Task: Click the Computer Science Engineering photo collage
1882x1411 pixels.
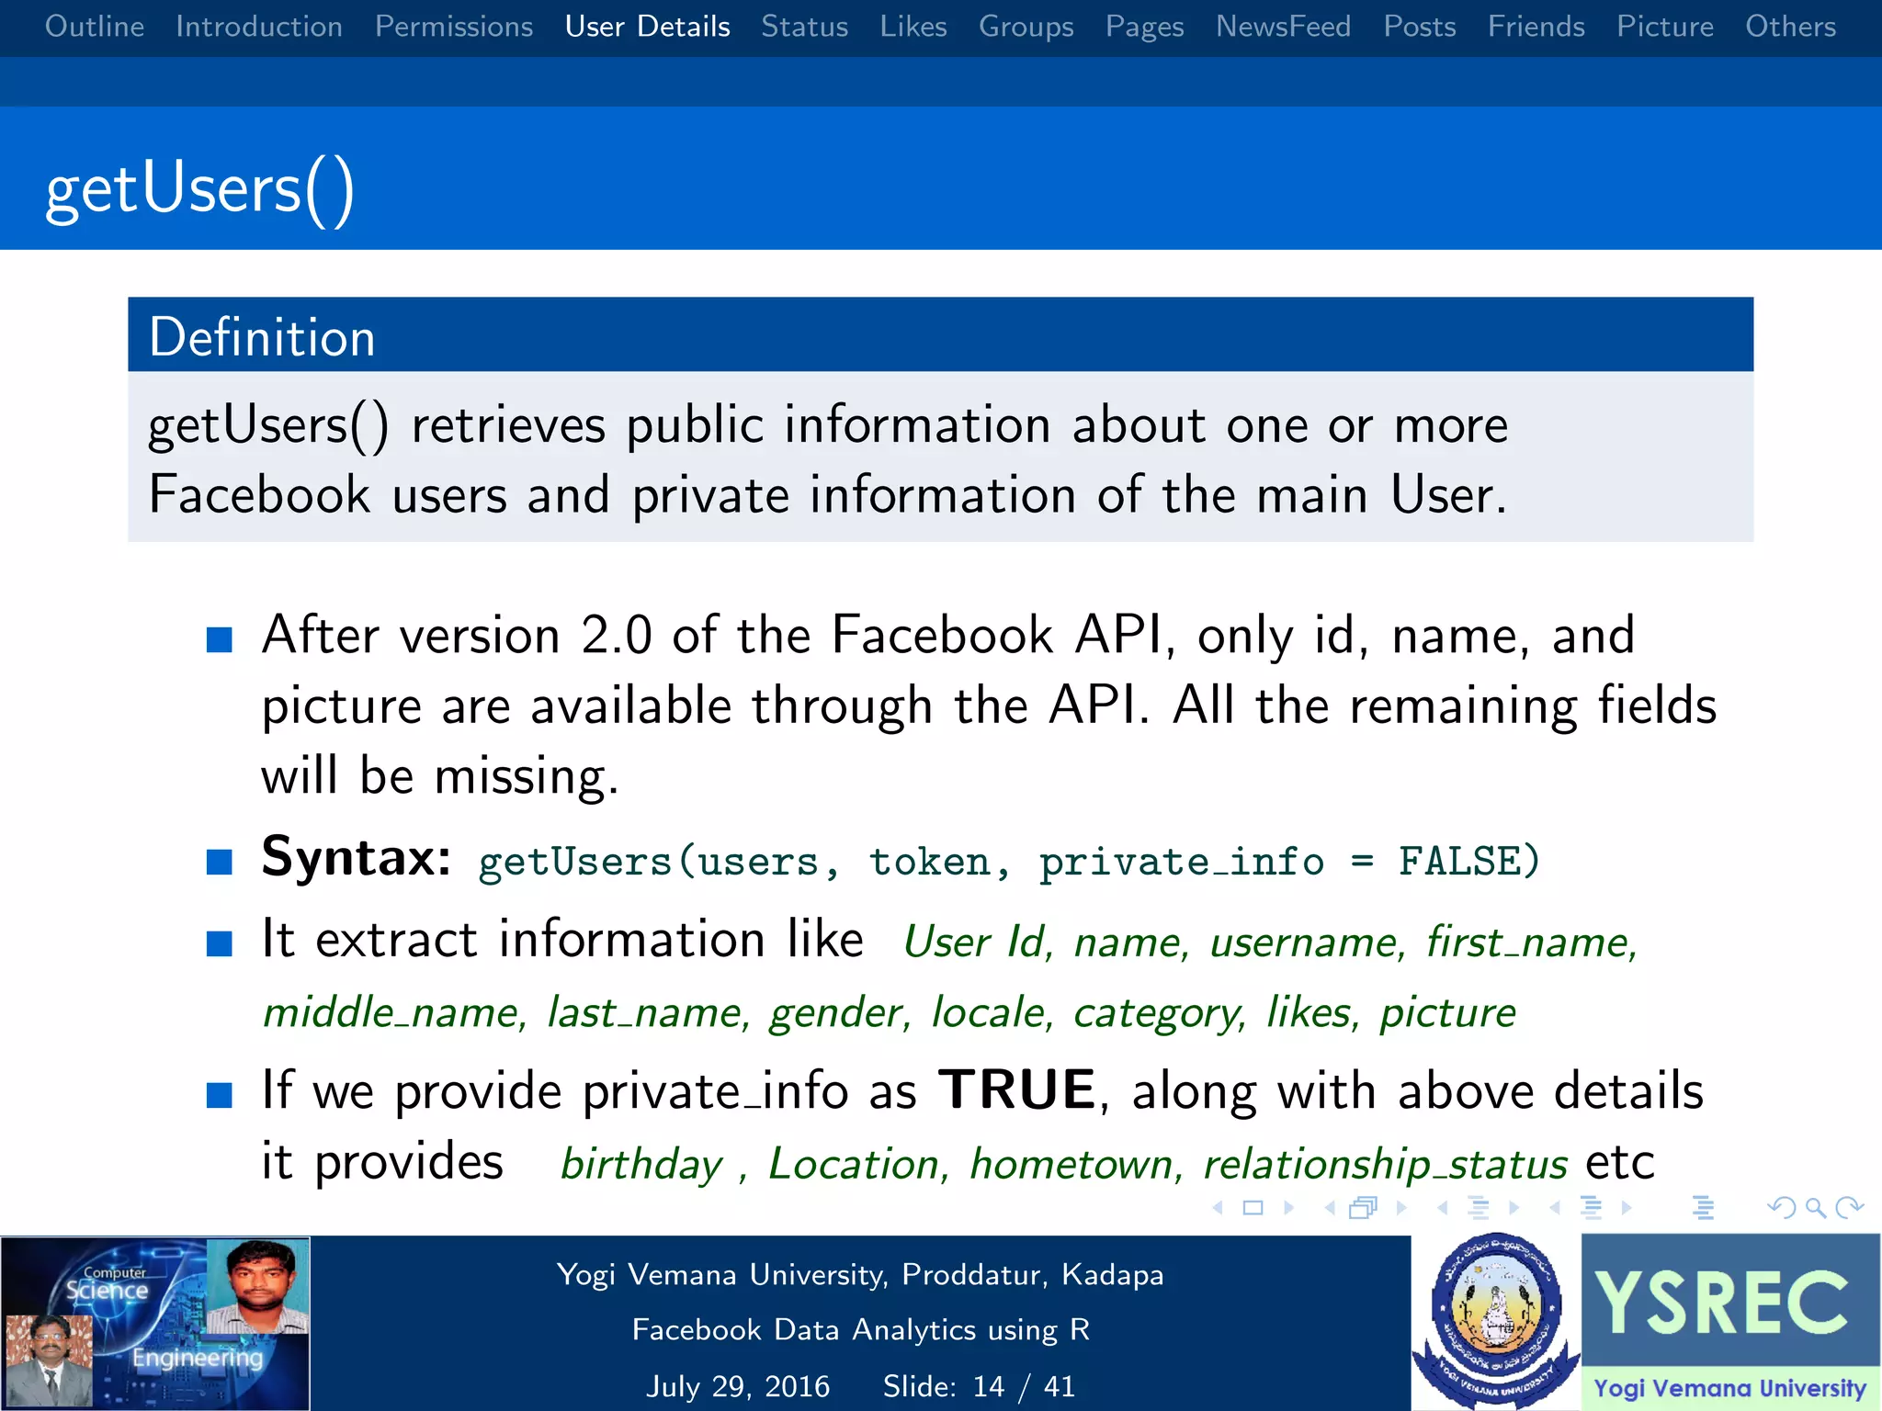Action: point(155,1324)
